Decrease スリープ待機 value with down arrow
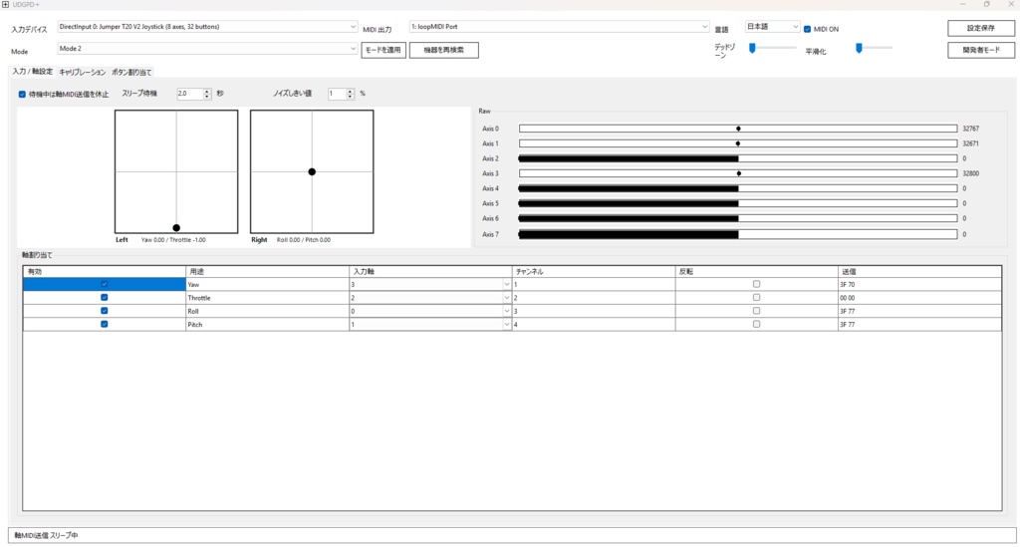Screen dimensions: 1020x547 [207, 97]
